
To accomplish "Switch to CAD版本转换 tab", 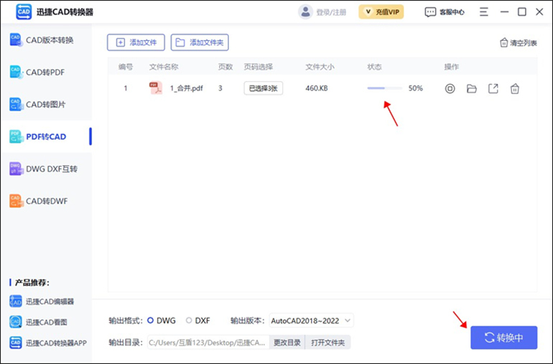I will 46,40.
